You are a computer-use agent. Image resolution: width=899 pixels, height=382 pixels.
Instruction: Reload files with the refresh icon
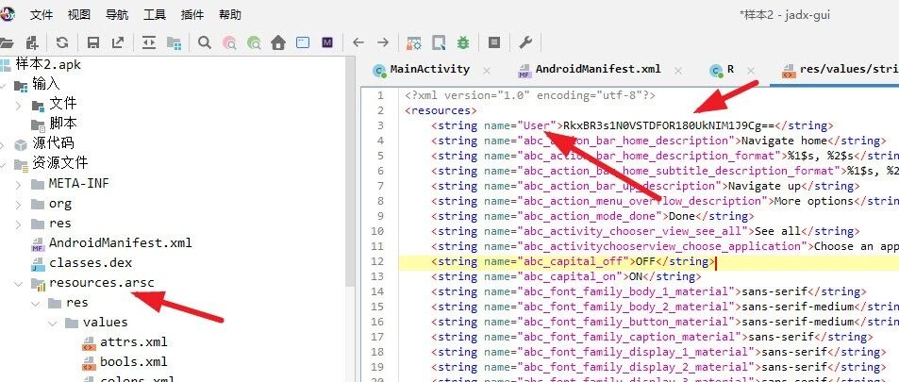(62, 42)
